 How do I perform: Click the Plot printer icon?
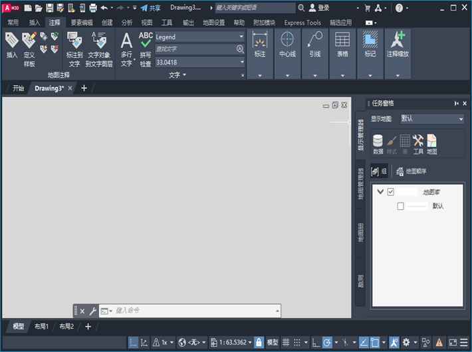[93, 8]
